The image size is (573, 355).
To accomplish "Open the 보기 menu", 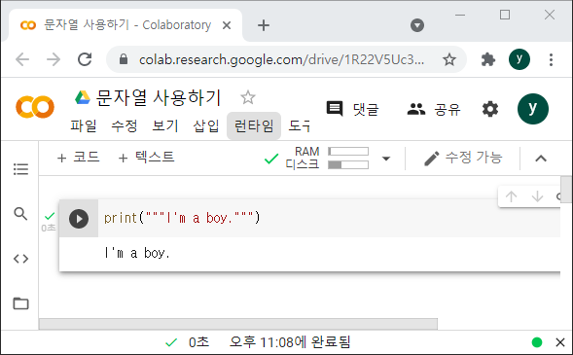I will pos(165,126).
